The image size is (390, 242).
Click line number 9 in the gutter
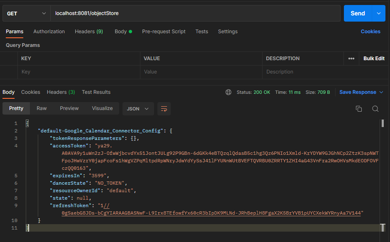(x=16, y=205)
